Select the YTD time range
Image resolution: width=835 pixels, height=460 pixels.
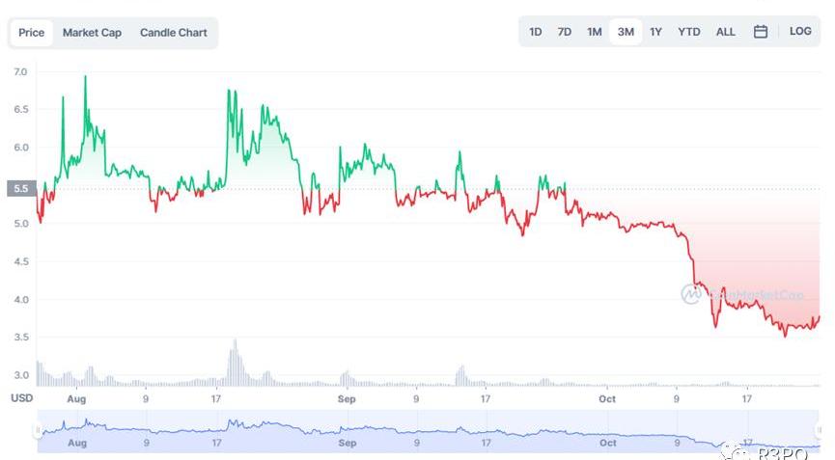[x=689, y=32]
